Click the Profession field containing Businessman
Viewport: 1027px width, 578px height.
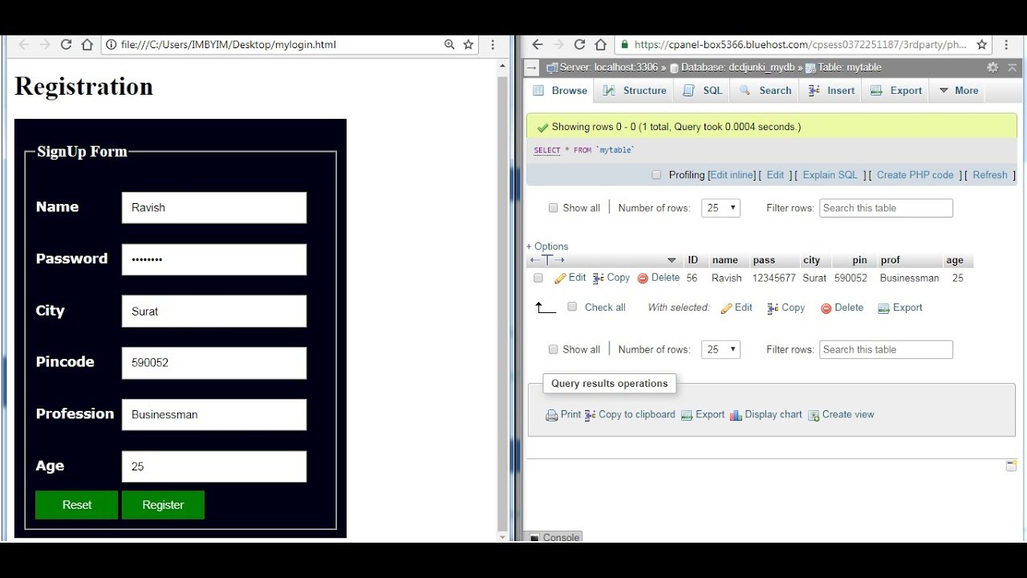click(214, 414)
